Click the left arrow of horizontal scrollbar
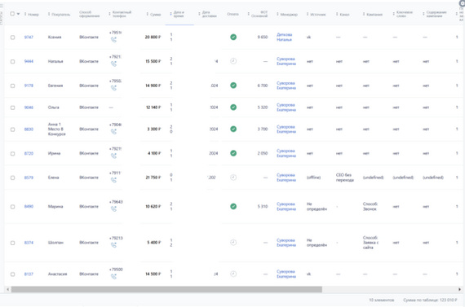Viewport: 465px width, 307px height. 7,289
